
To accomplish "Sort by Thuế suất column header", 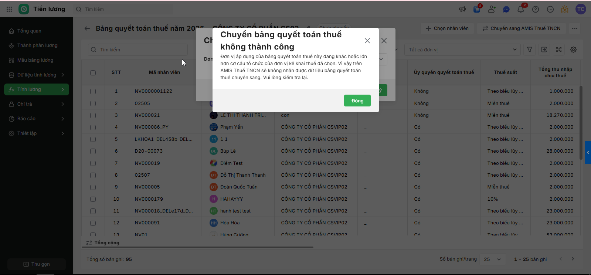I will (x=505, y=72).
